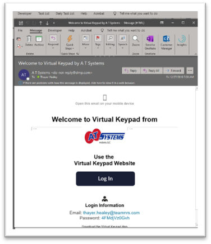Click the Delete trash can icon
Image resolution: width=211 pixels, height=244 pixels.
(x=29, y=39)
